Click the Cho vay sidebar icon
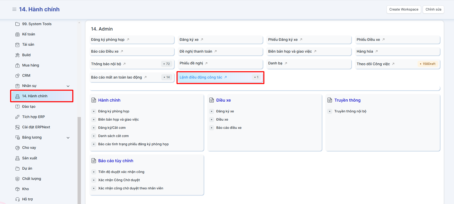 point(17,148)
